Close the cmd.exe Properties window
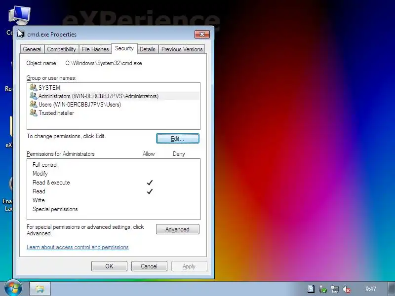395x296 pixels. click(x=202, y=35)
